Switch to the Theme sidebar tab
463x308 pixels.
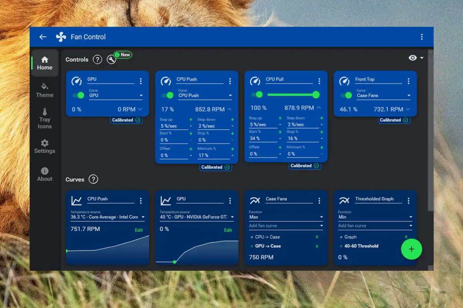[45, 90]
